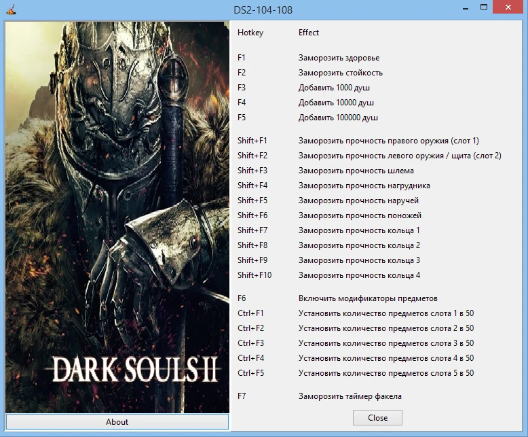Click the Dark Souls II cover image
This screenshot has height=437, width=528.
(x=117, y=217)
